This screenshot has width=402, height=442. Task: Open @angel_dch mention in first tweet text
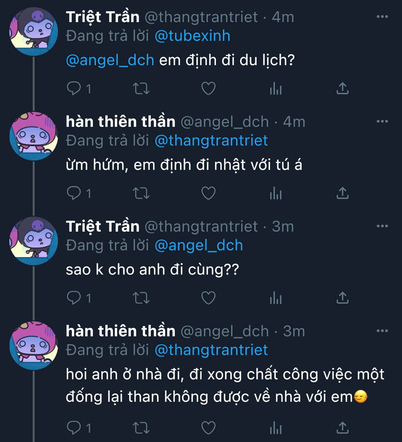[x=110, y=60]
